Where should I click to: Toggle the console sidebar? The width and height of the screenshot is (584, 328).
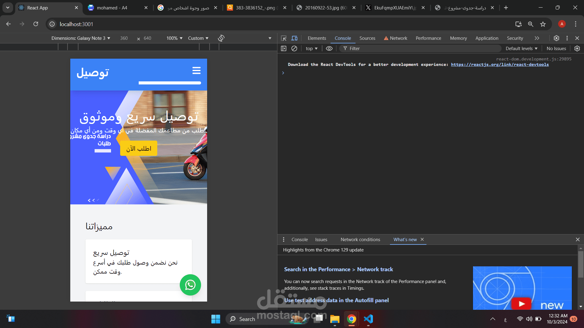[284, 48]
